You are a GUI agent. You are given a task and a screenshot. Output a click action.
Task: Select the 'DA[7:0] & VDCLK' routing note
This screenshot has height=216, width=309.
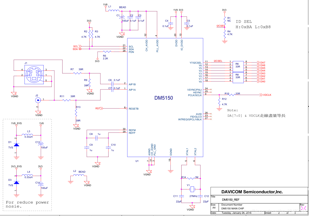[256, 115]
